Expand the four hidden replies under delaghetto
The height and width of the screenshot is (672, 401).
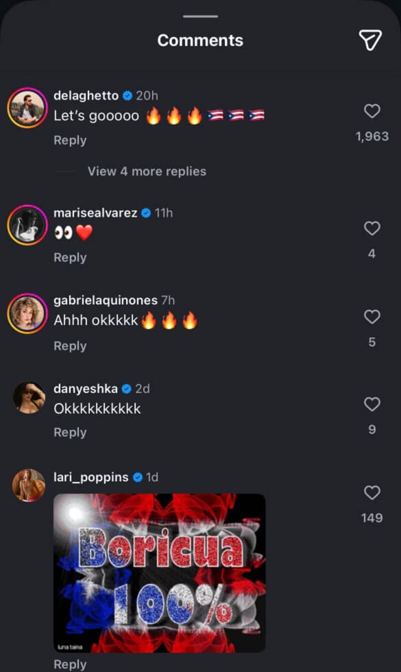point(148,171)
